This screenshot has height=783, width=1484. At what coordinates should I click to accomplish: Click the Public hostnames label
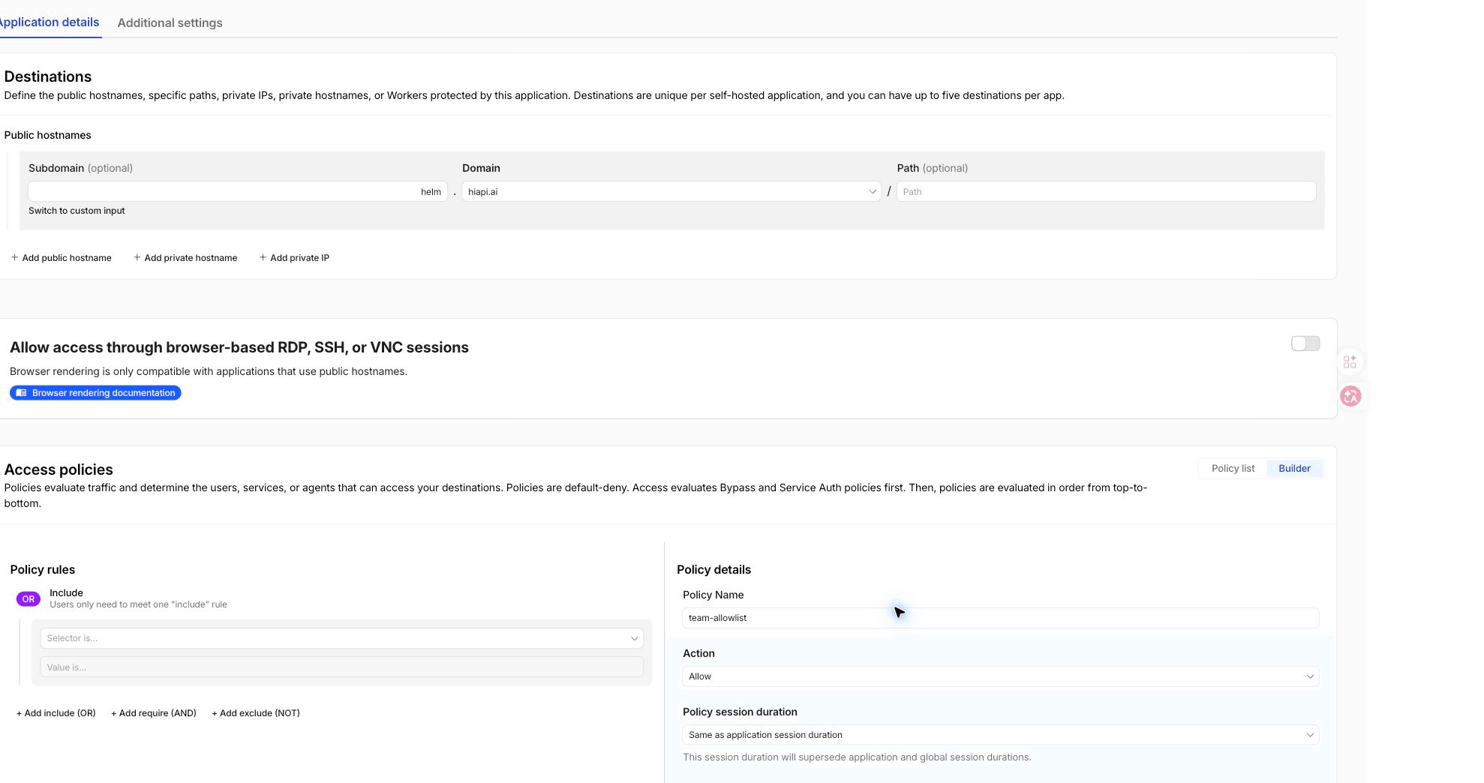tap(47, 135)
